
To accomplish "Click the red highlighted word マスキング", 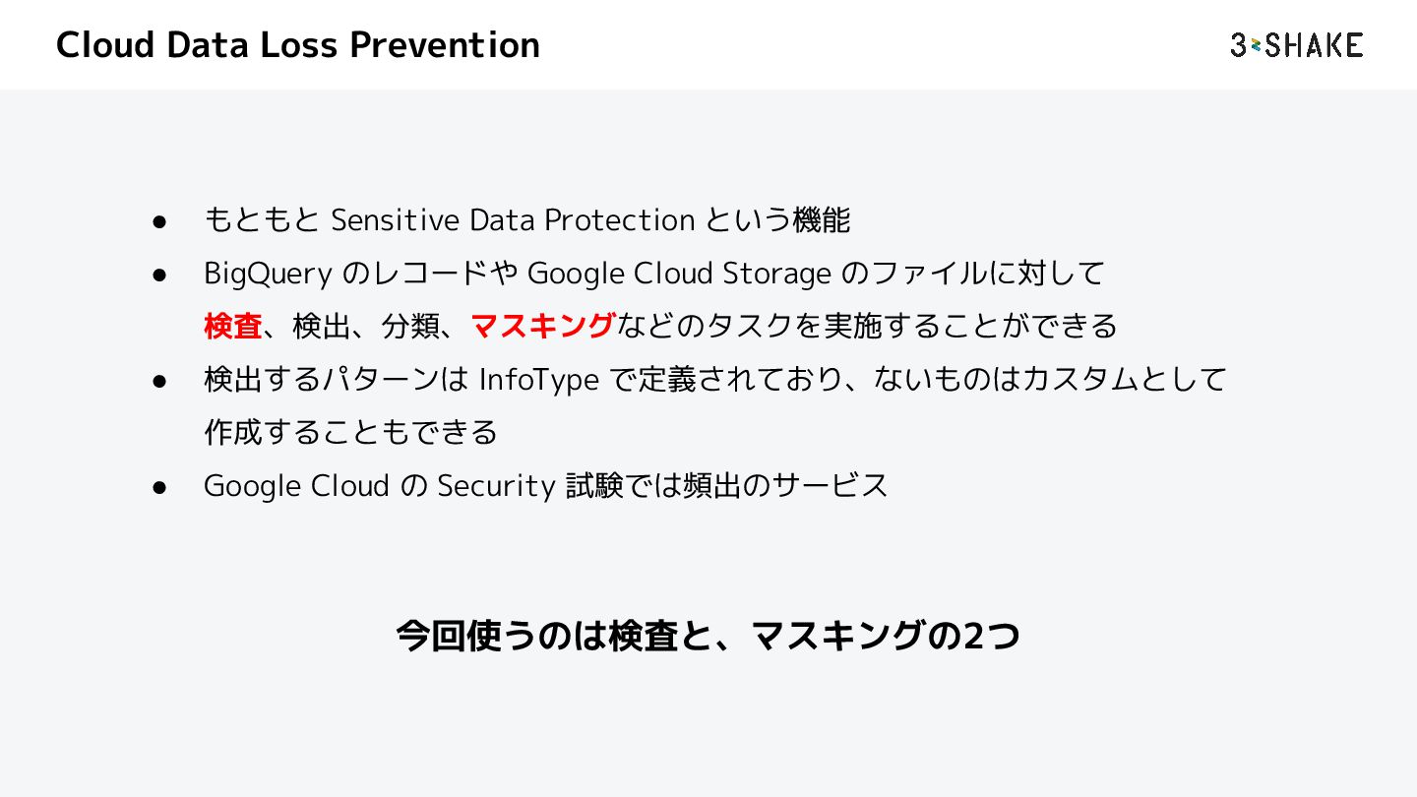I will pos(543,326).
